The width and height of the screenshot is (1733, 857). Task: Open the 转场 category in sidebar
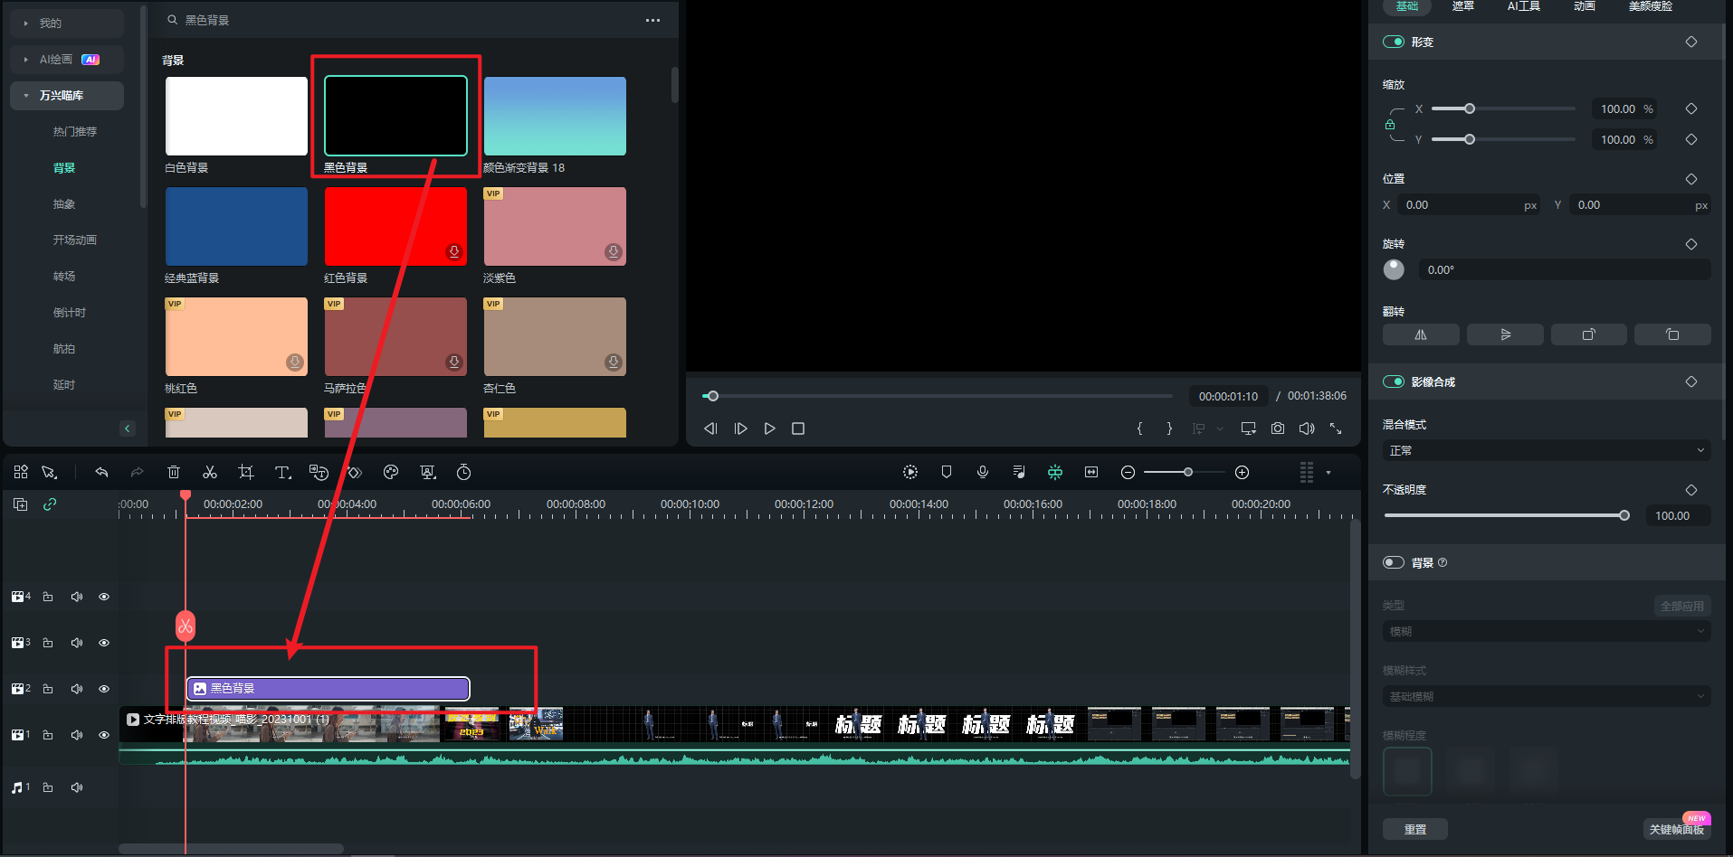click(64, 277)
